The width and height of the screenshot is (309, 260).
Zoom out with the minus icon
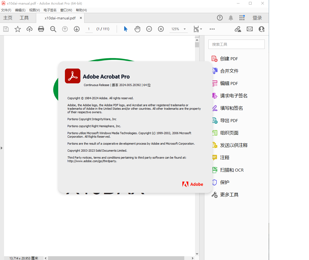point(149,29)
